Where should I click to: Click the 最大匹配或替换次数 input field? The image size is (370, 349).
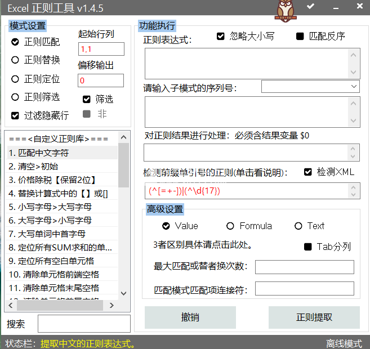305,267
